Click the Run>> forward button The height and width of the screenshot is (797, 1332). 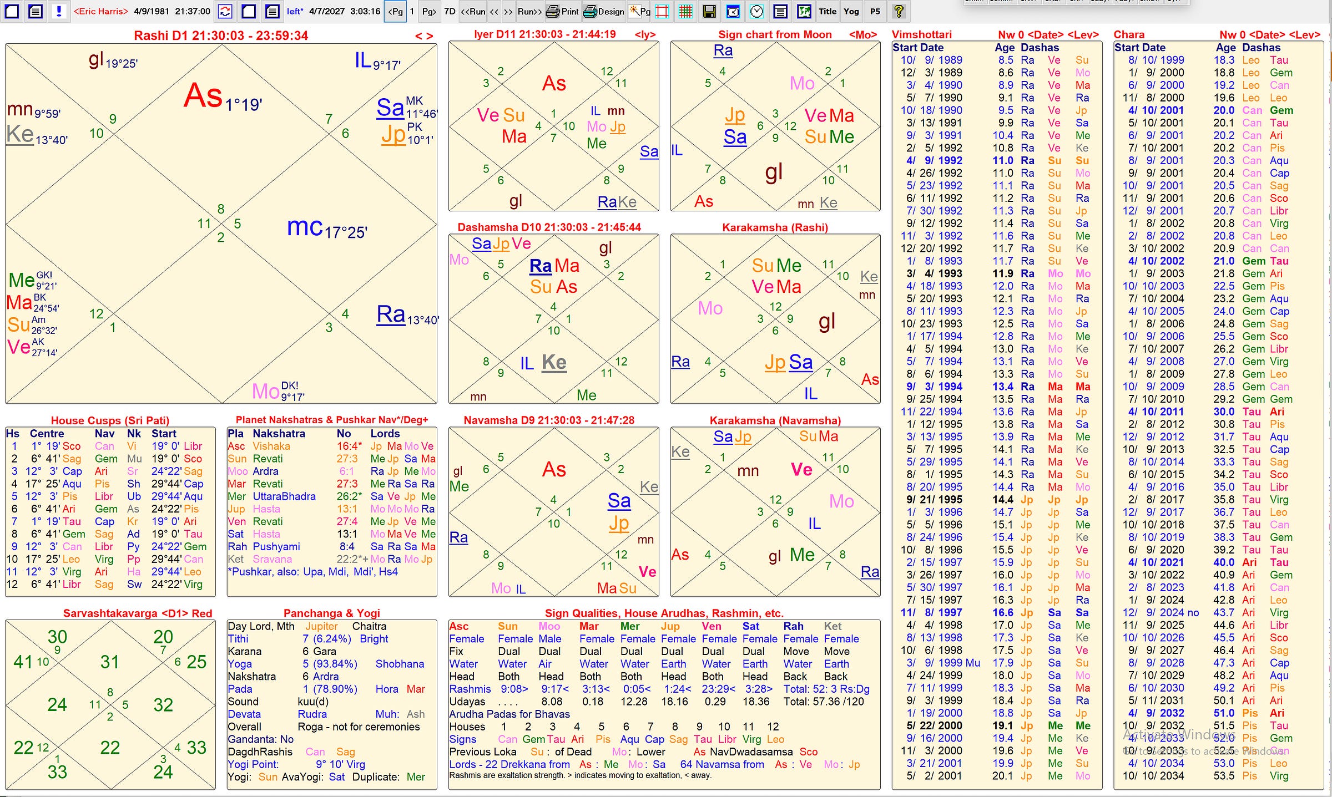click(x=529, y=11)
